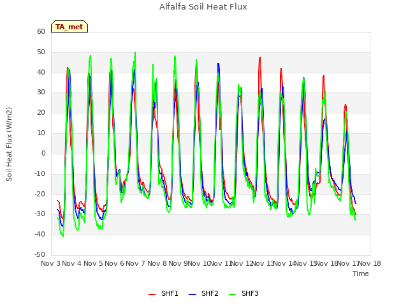
Task: Click the Nov 6 x-axis label
Action: 114,263
